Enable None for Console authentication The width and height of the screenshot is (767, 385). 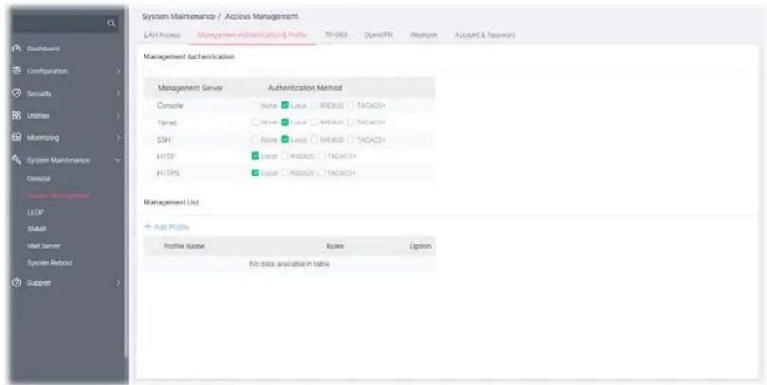255,105
